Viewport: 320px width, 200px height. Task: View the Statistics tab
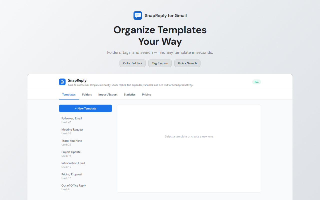130,94
